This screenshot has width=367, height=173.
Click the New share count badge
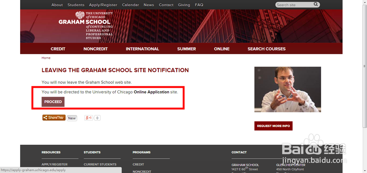(x=72, y=118)
